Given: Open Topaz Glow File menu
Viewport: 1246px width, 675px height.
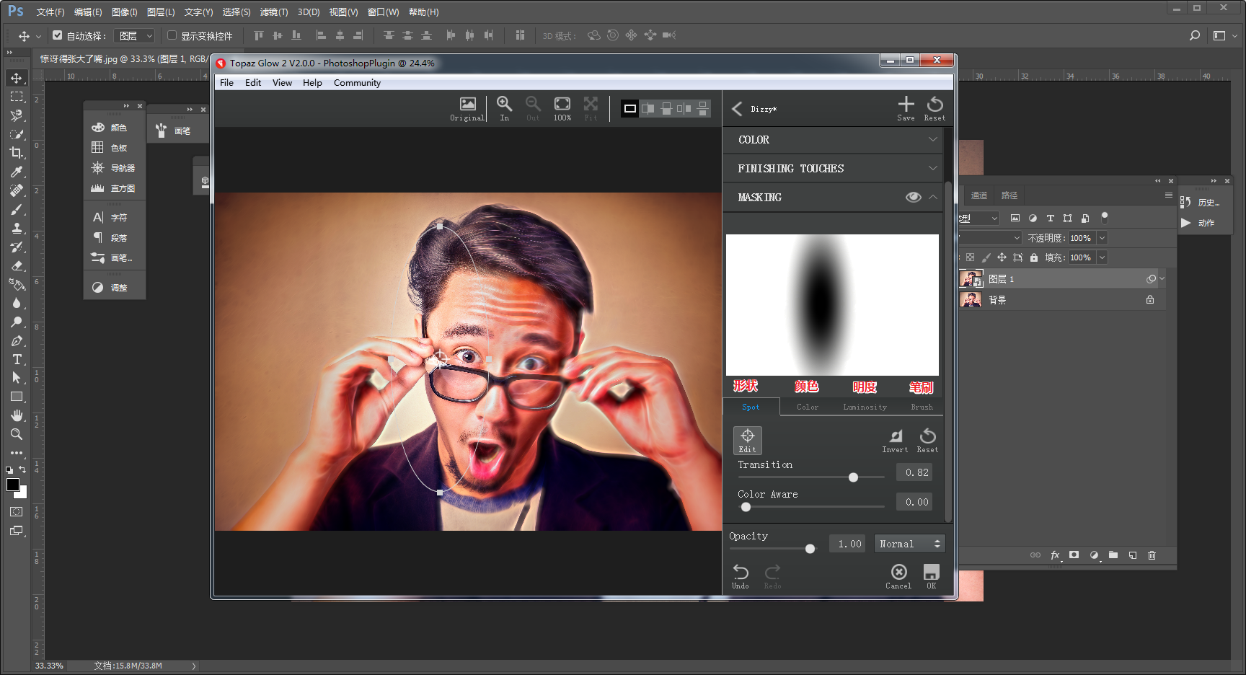Looking at the screenshot, I should pyautogui.click(x=226, y=83).
